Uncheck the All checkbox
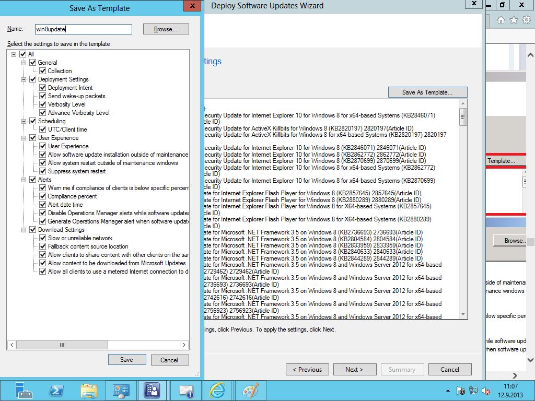The width and height of the screenshot is (535, 401). [23, 54]
